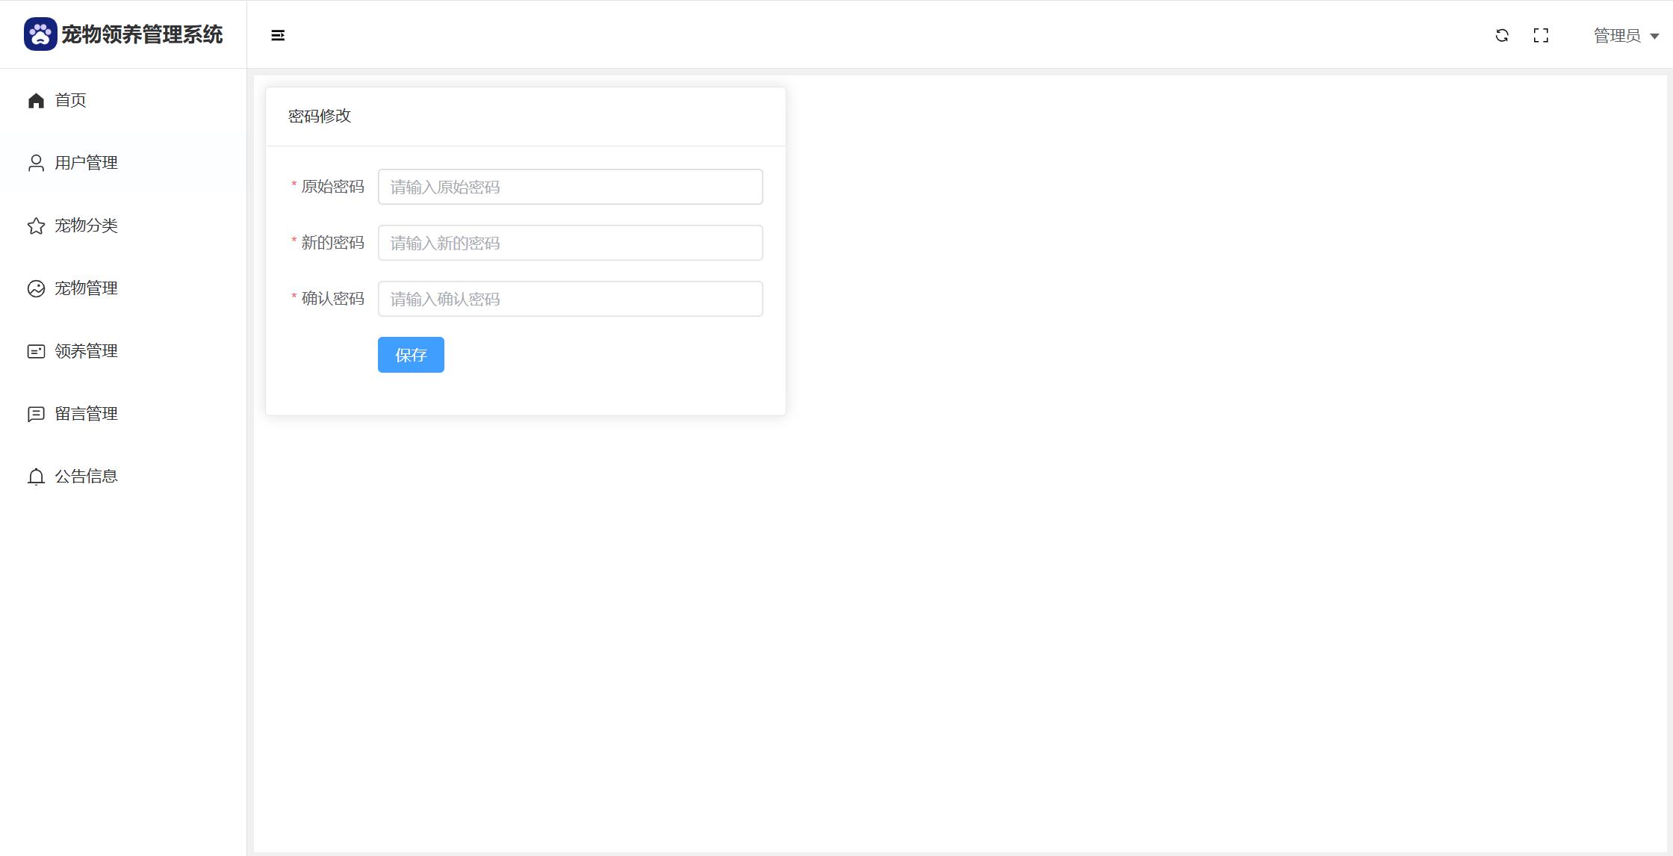The width and height of the screenshot is (1673, 856).
Task: Select 用户管理 in sidebar
Action: [x=123, y=163]
